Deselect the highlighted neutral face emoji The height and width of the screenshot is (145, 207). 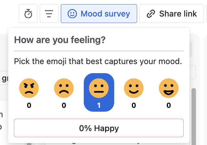coord(99,92)
